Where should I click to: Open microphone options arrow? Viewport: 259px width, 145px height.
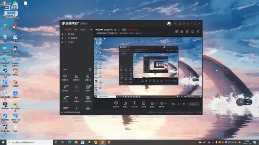point(156,104)
